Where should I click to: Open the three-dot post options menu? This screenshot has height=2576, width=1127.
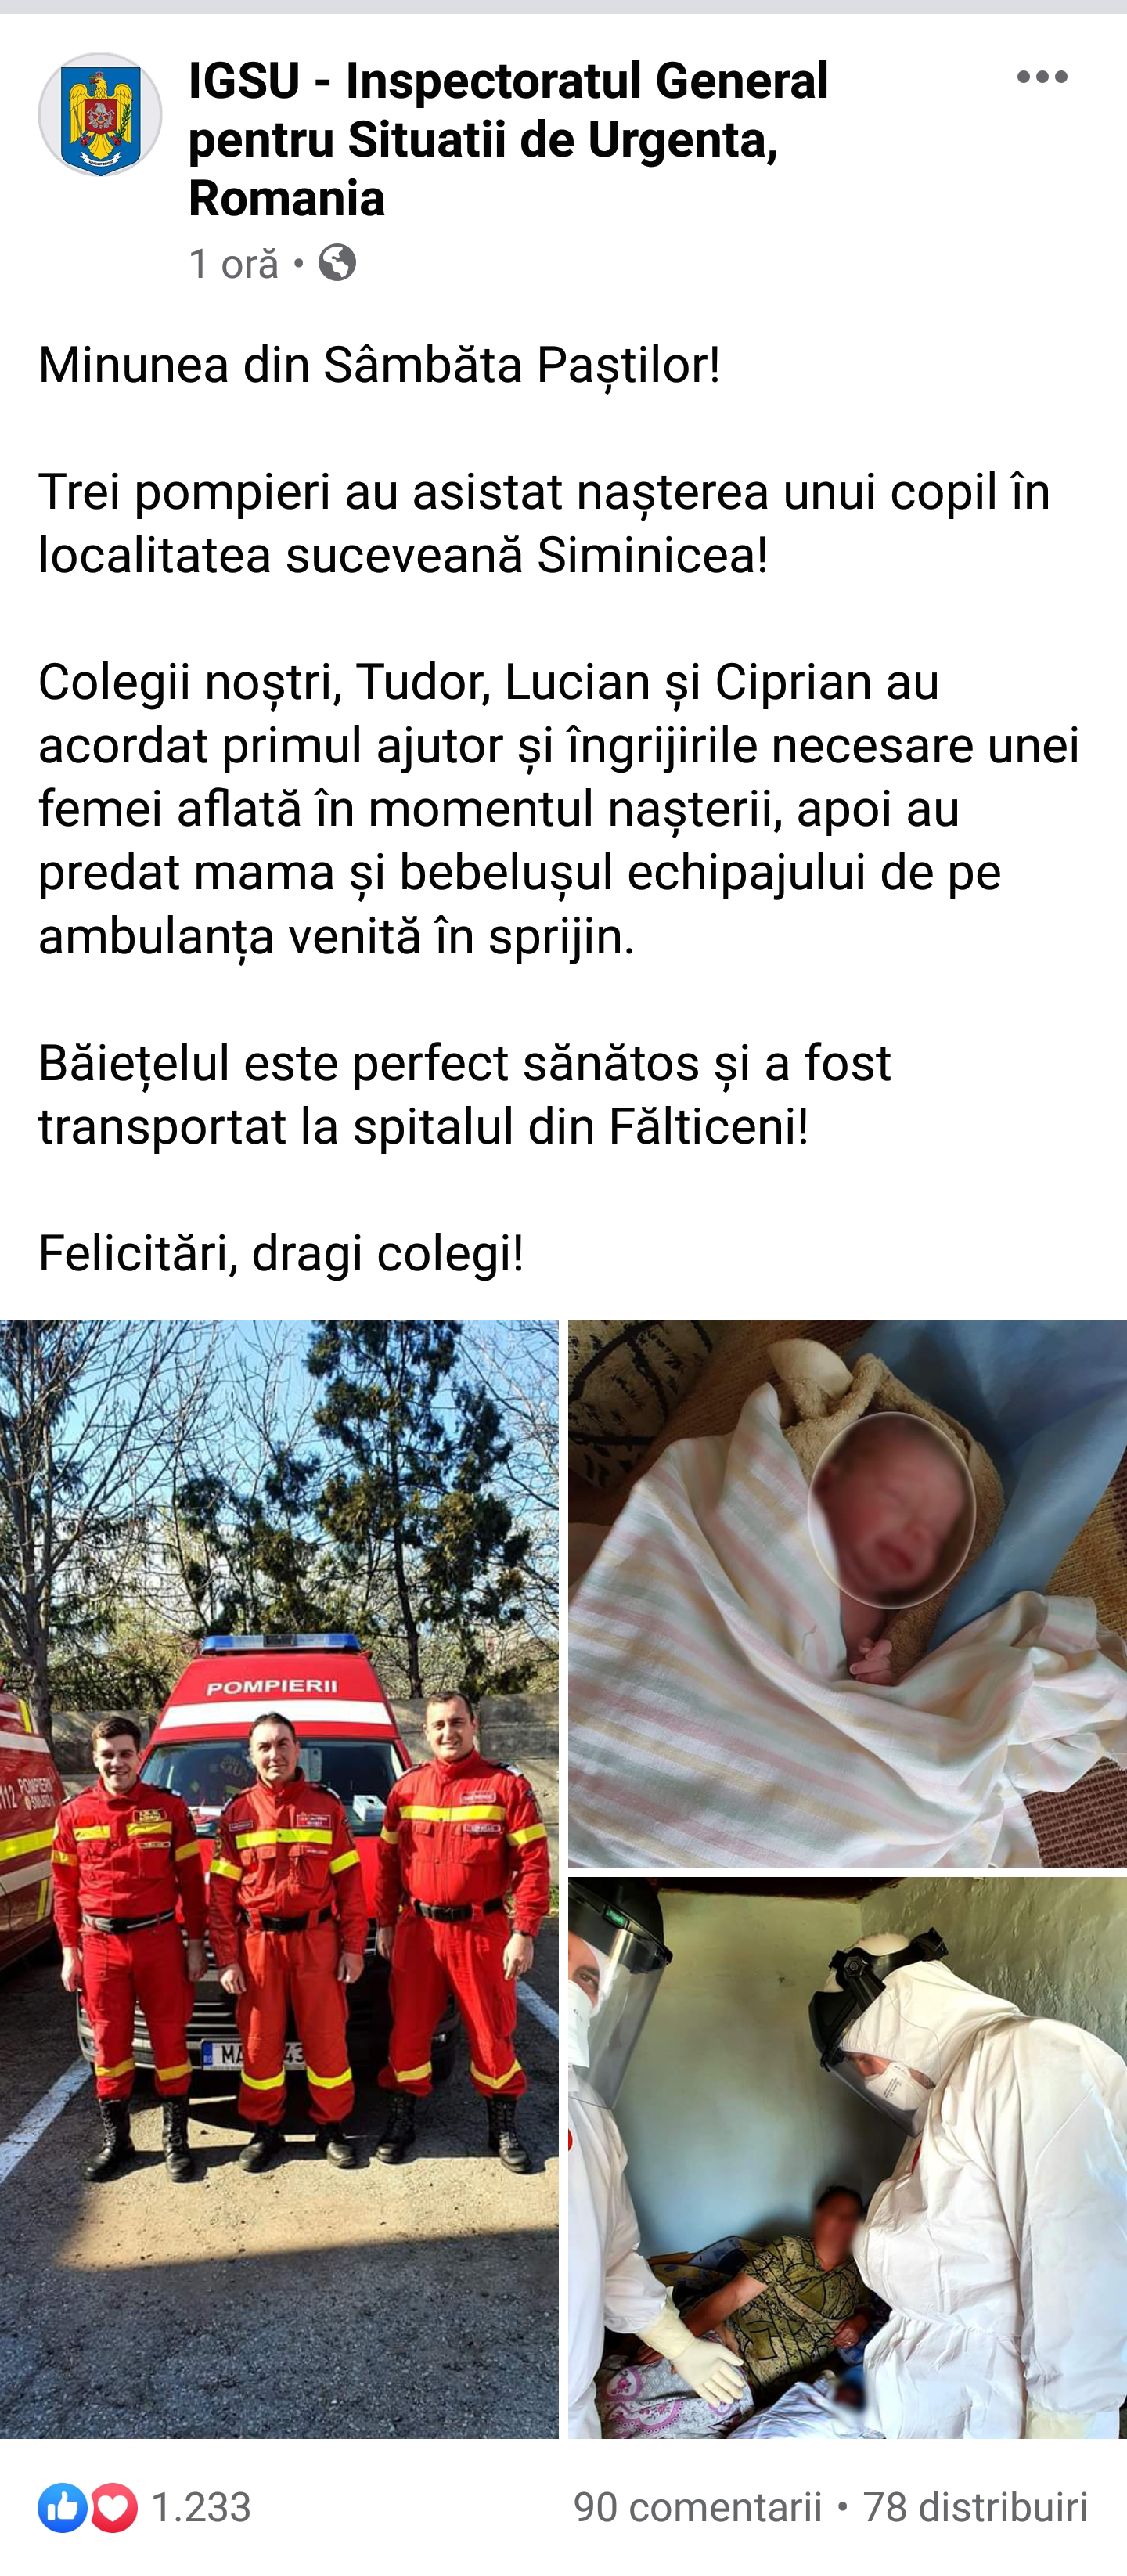(x=1042, y=77)
